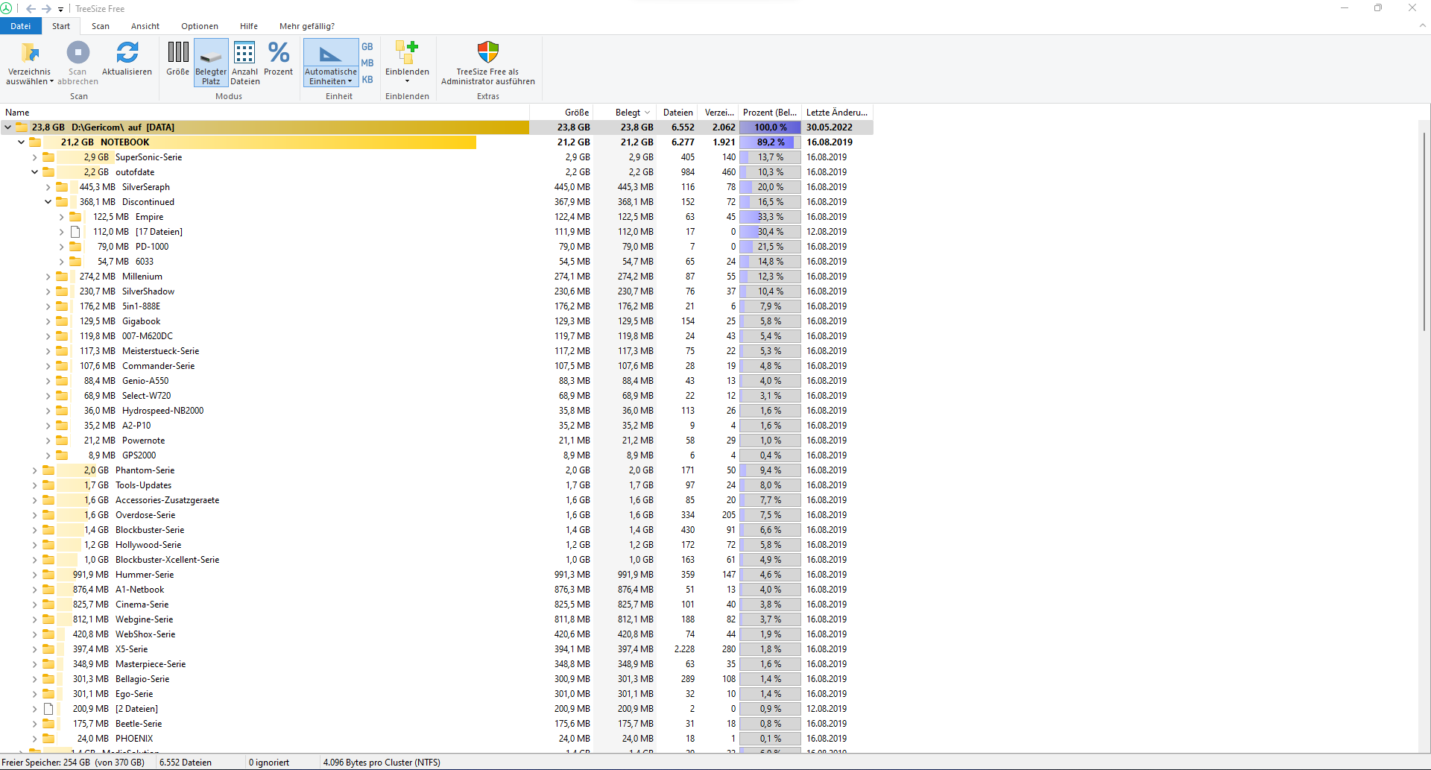Image resolution: width=1431 pixels, height=770 pixels.
Task: Click the Cinema-Serie folder icon
Action: tap(48, 604)
